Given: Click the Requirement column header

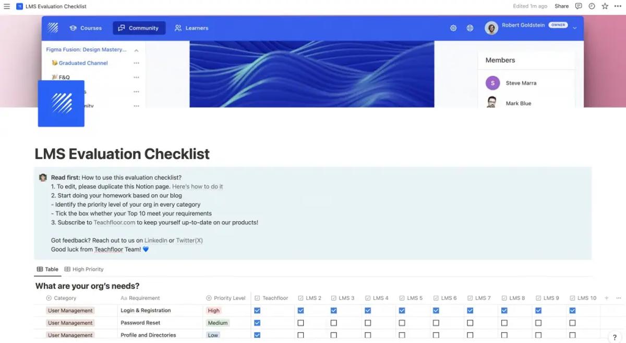Looking at the screenshot, I should pos(140,298).
